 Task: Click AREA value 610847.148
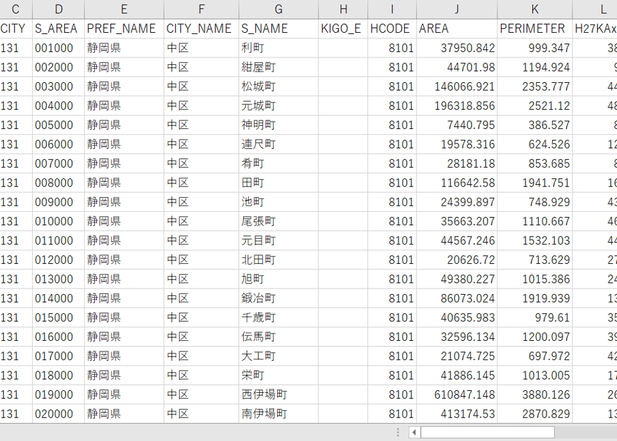tap(457, 395)
